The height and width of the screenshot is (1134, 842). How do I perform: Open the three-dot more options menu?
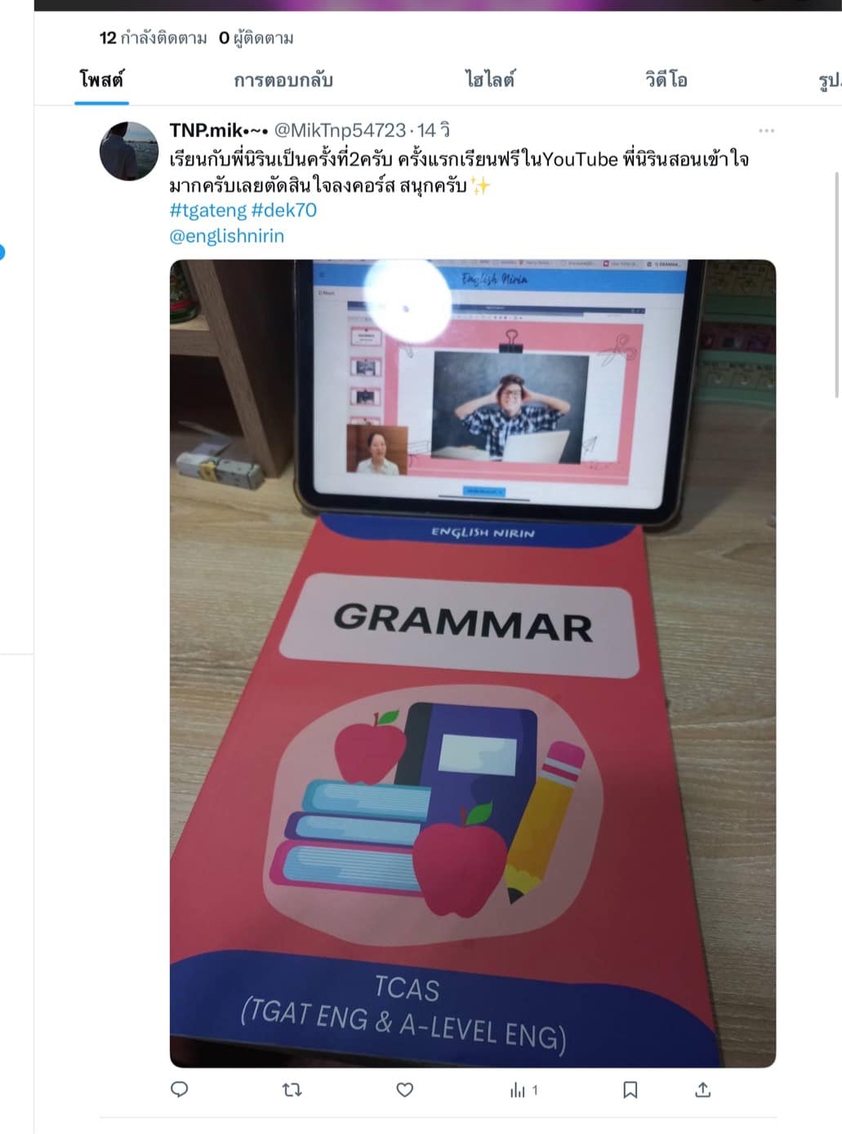(x=766, y=131)
